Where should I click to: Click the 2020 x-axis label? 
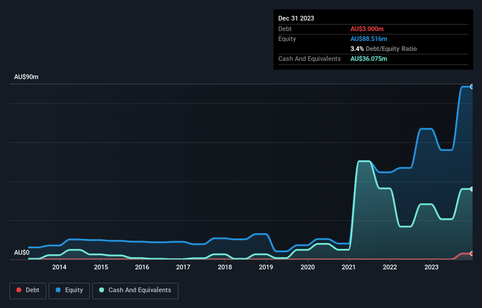point(308,267)
